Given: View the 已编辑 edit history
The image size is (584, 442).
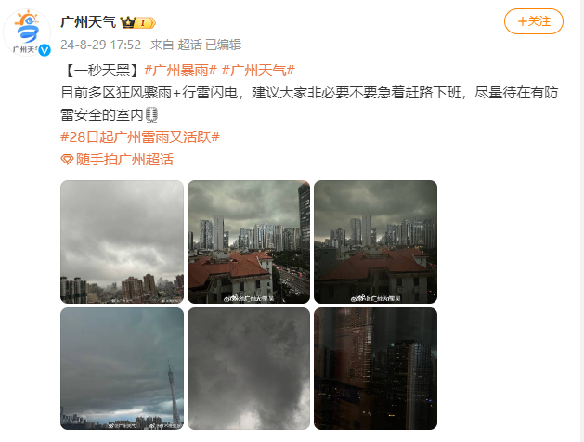Looking at the screenshot, I should [223, 45].
